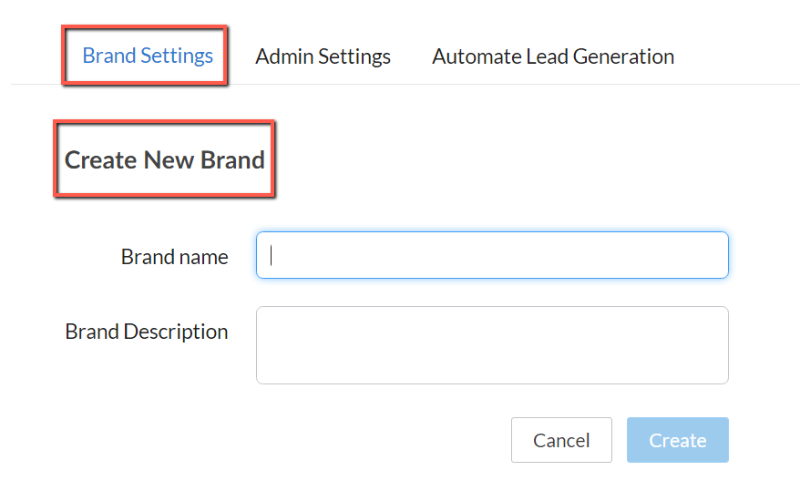Open the Admin Settings tab

pos(323,56)
